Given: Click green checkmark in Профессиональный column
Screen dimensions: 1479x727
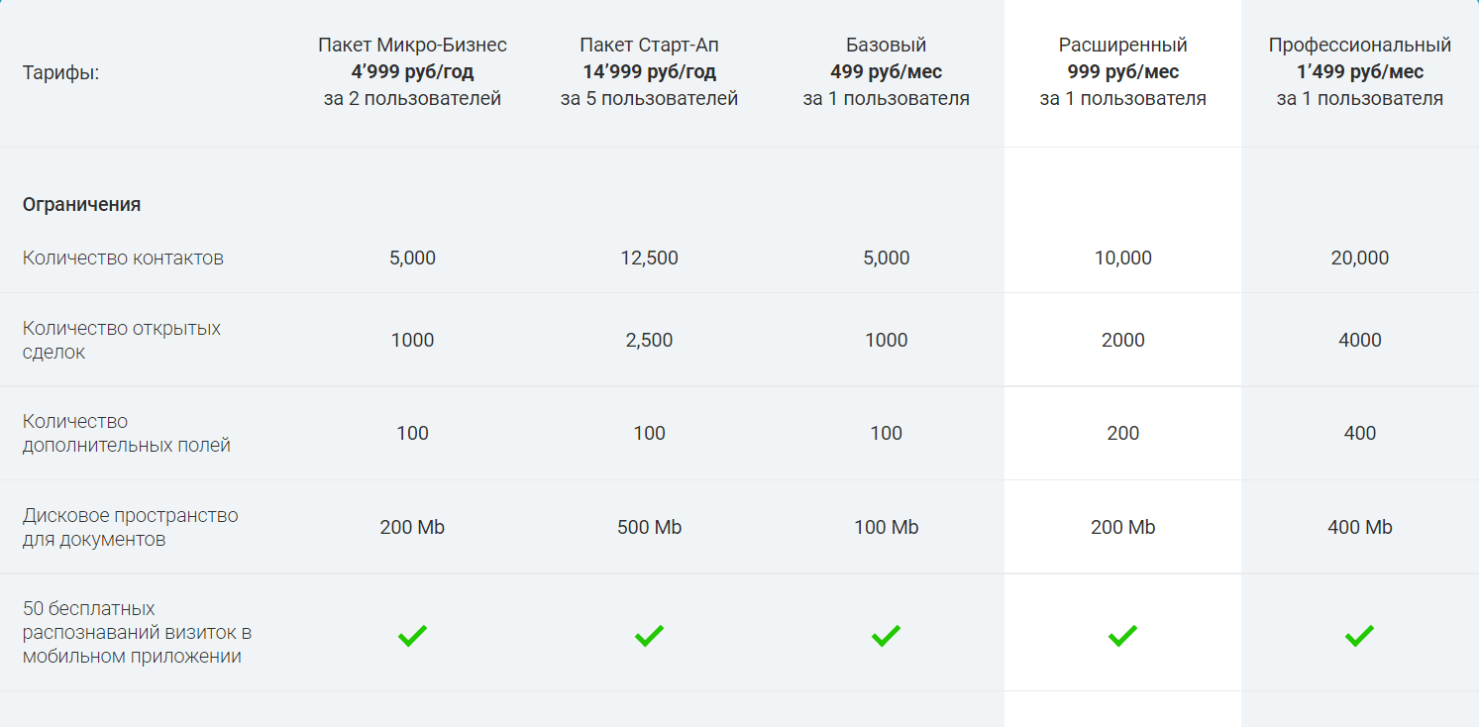Looking at the screenshot, I should [1359, 636].
